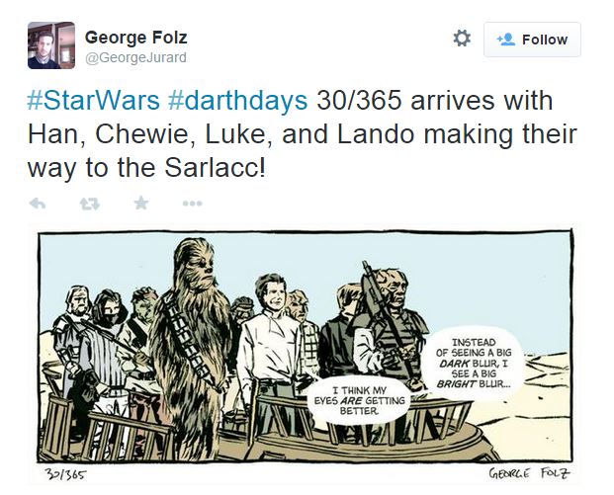Open the #StarWars hashtag
This screenshot has width=614, height=495.
pyautogui.click(x=94, y=100)
